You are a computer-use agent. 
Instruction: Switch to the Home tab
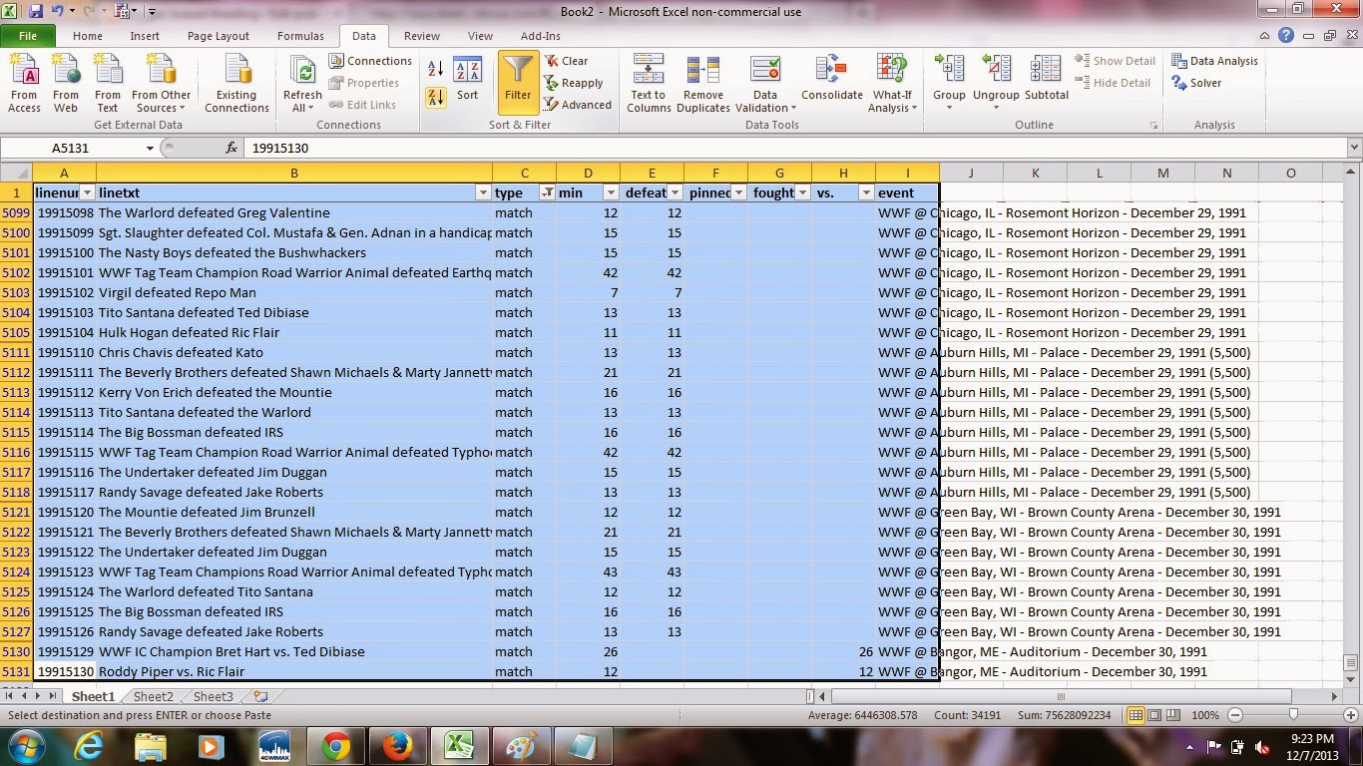87,36
